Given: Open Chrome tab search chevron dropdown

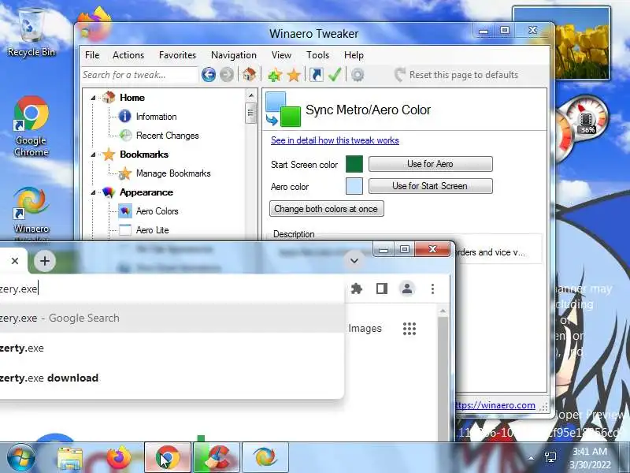Looking at the screenshot, I should 354,261.
